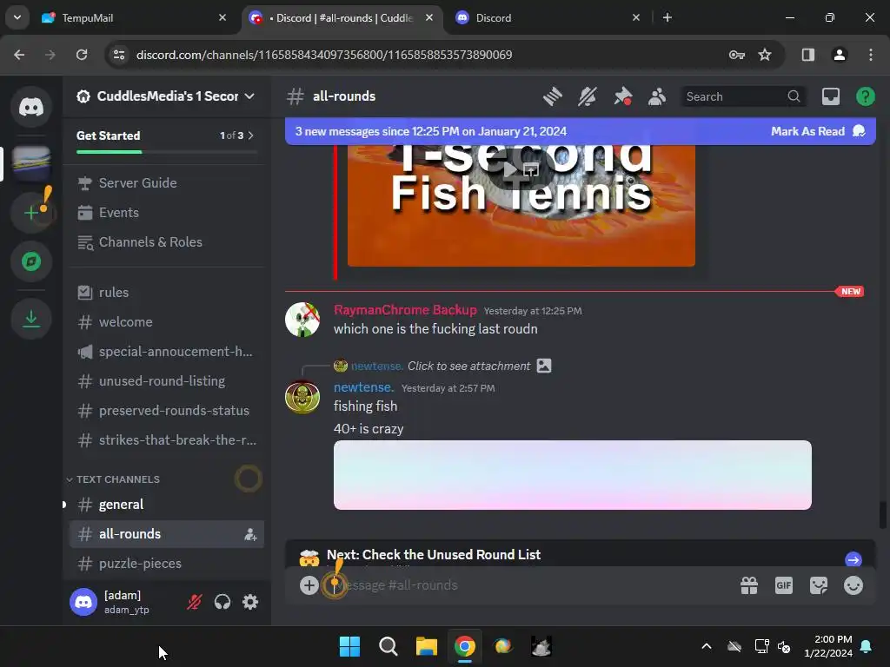The image size is (890, 667).
Task: Click Message #all-rounds text box
Action: (x=534, y=585)
